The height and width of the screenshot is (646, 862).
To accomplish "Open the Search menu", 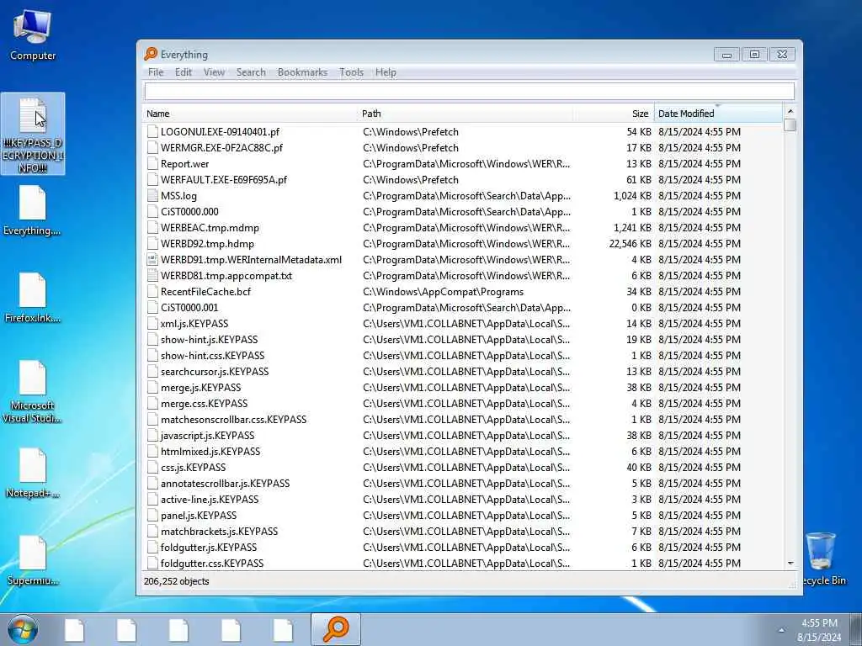I will [251, 72].
